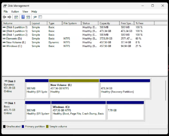Click the Show/Hide Console Tree icon
This screenshot has width=169, height=136.
coord(16,17)
